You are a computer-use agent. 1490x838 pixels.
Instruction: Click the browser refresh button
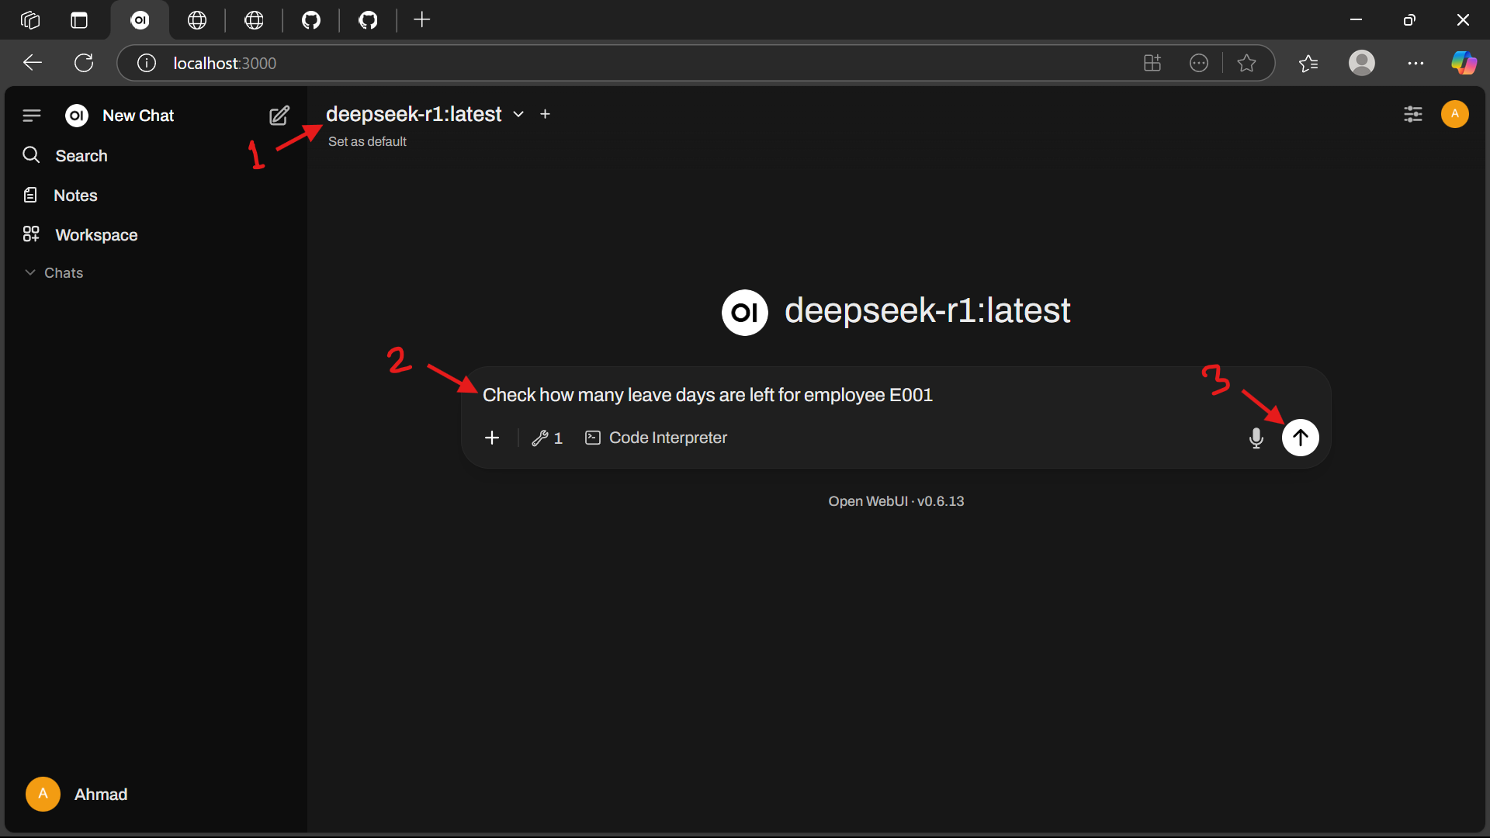(84, 63)
